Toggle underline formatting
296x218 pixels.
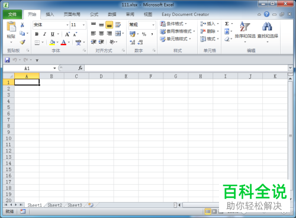(52, 34)
